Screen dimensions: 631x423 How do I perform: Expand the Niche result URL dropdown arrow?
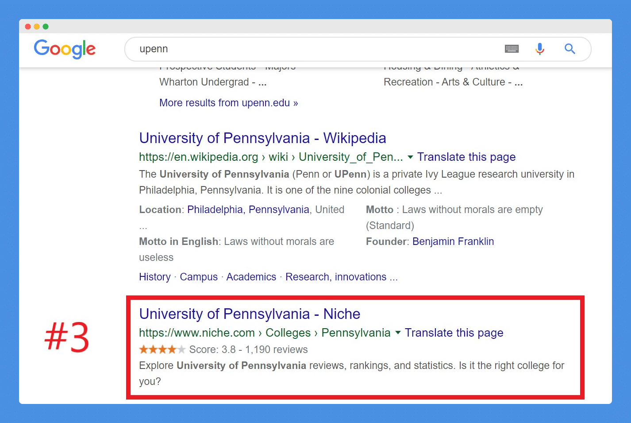tap(398, 333)
